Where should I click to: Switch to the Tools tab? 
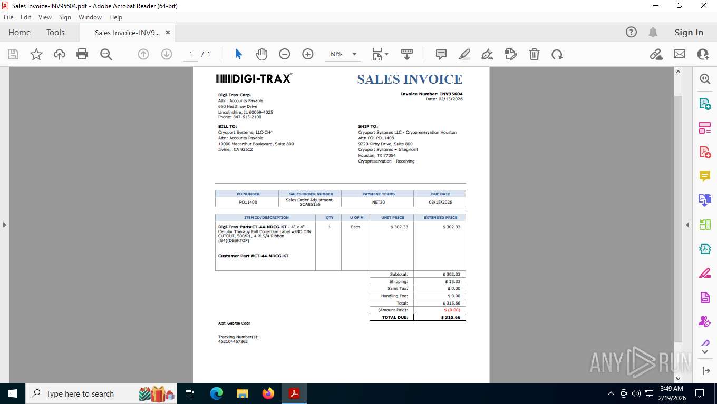[x=55, y=32]
